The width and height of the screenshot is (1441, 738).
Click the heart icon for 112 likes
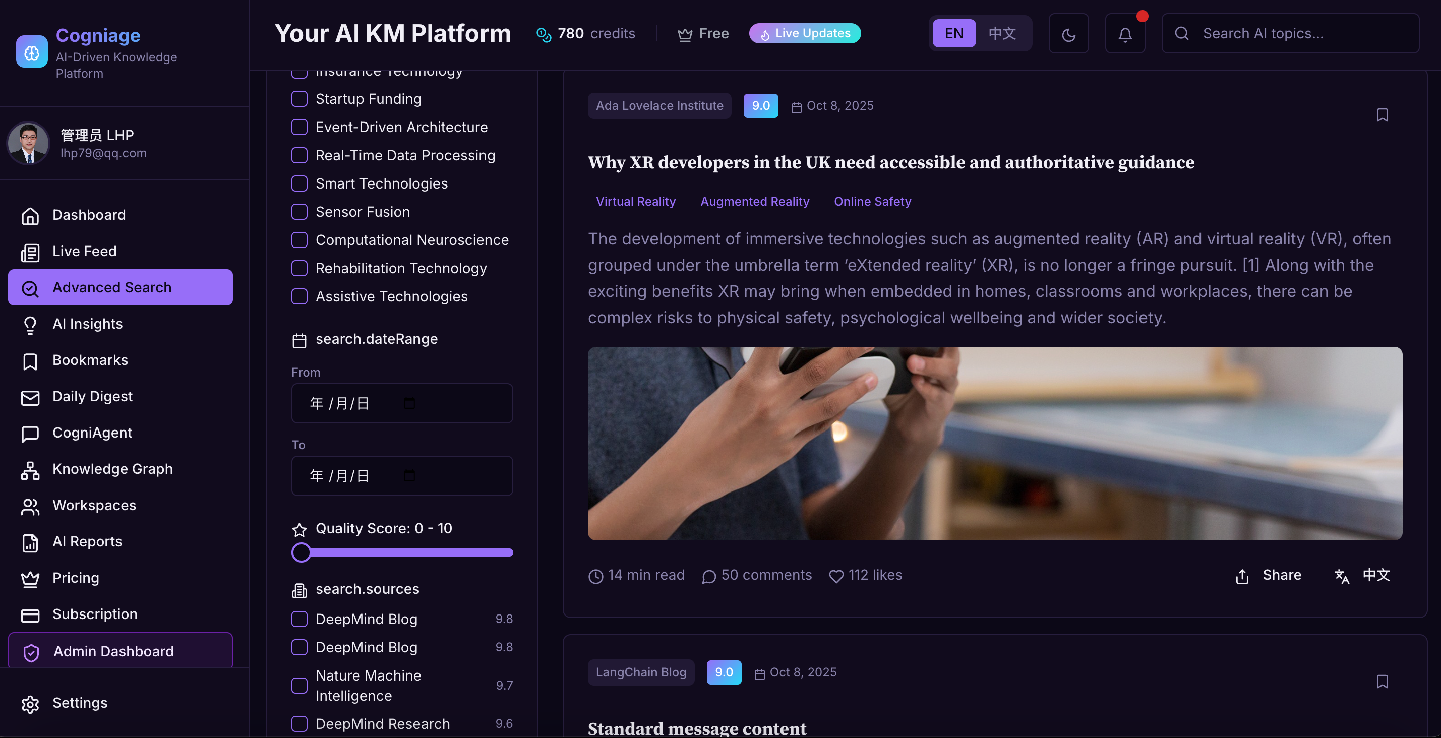[836, 576]
